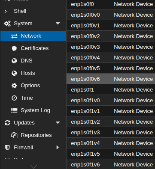The width and height of the screenshot is (155, 169).
Task: Click Network Device type for enp1s0f0v6
Action: (134, 79)
